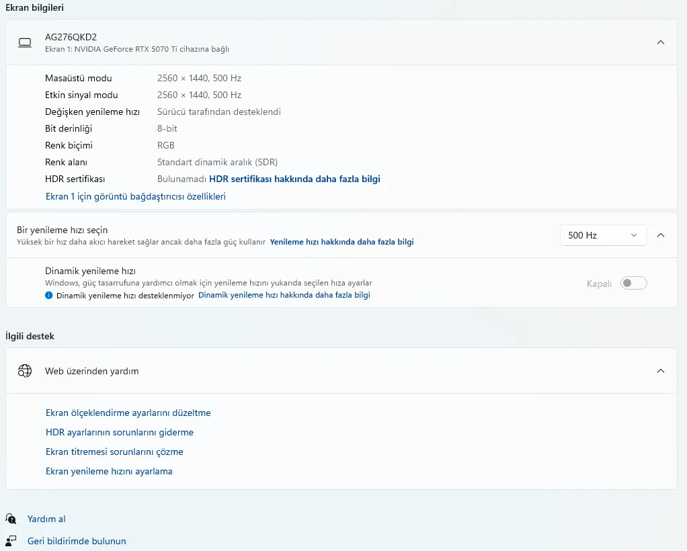Open Ekran ölçeklendirme ayarlarını düzeltme link
The width and height of the screenshot is (687, 551).
coord(128,413)
